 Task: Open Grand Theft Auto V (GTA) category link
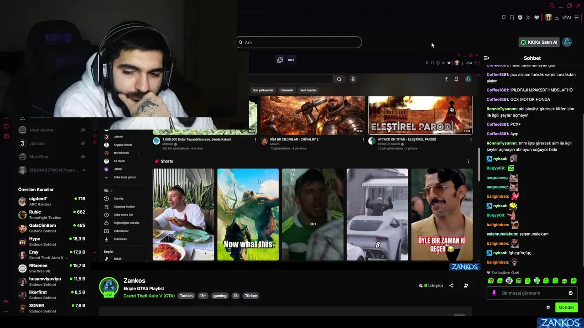[x=149, y=296]
